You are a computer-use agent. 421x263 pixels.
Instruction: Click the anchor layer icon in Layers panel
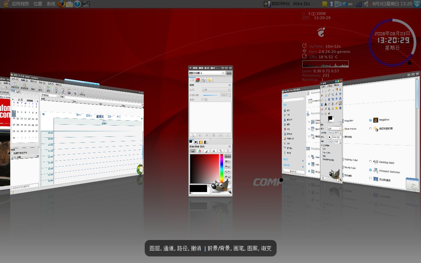[x=221, y=135]
